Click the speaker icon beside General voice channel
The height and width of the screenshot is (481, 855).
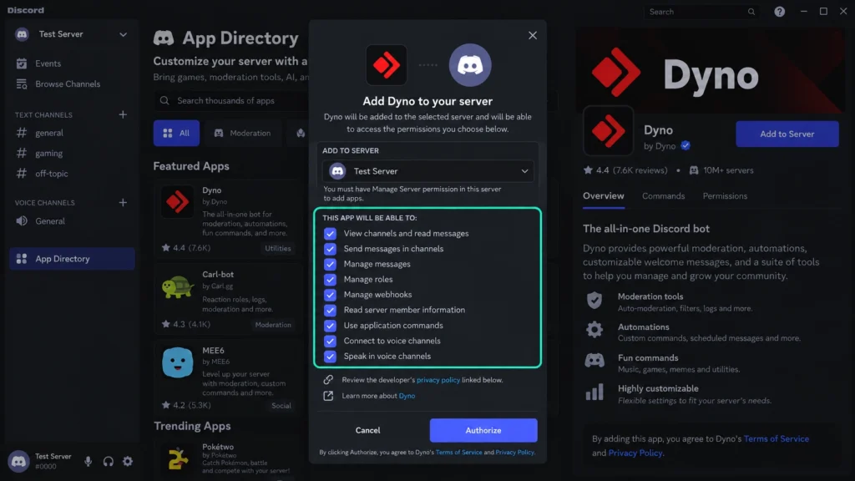(21, 220)
